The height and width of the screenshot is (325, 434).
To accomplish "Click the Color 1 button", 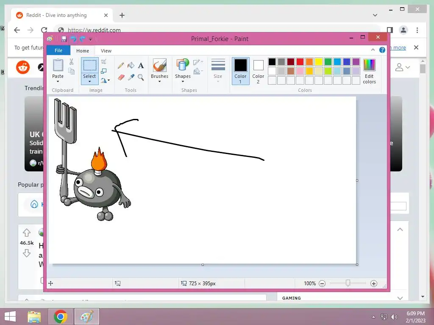I will click(x=241, y=71).
